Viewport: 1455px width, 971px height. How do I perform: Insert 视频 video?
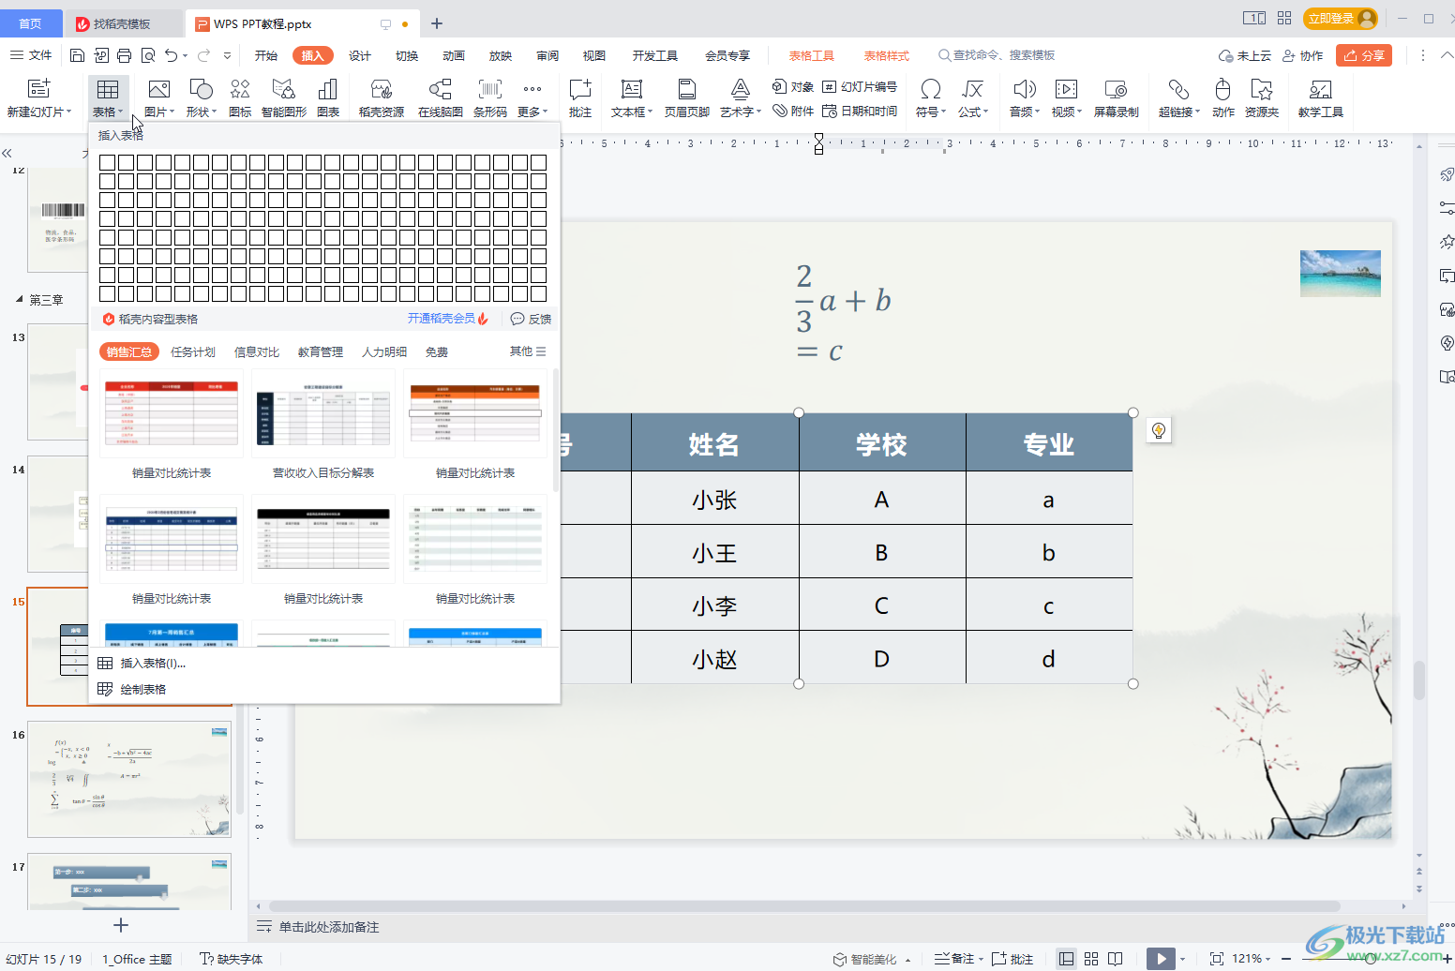pyautogui.click(x=1067, y=97)
